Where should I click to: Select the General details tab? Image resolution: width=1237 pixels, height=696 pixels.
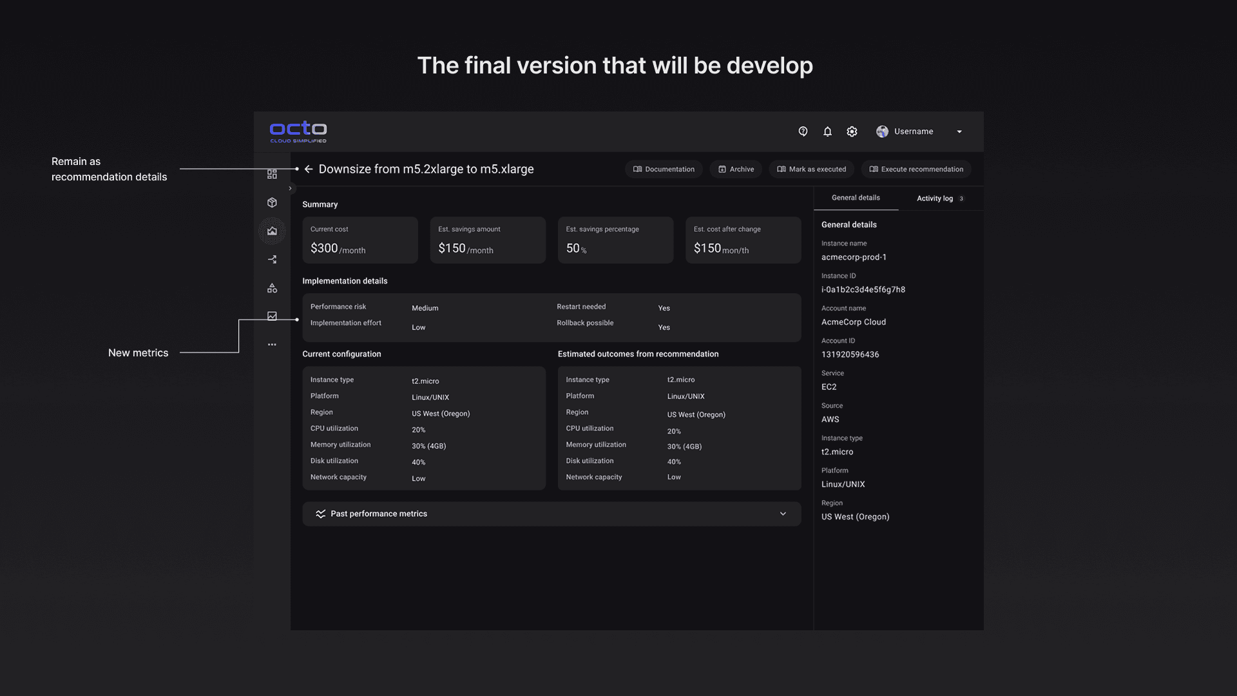pos(855,198)
